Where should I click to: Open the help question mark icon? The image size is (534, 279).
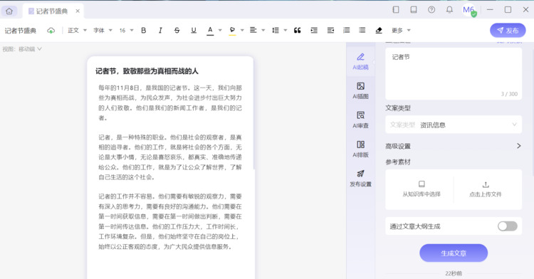point(431,10)
